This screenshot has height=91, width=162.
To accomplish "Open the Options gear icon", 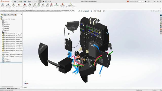I will (49, 2).
